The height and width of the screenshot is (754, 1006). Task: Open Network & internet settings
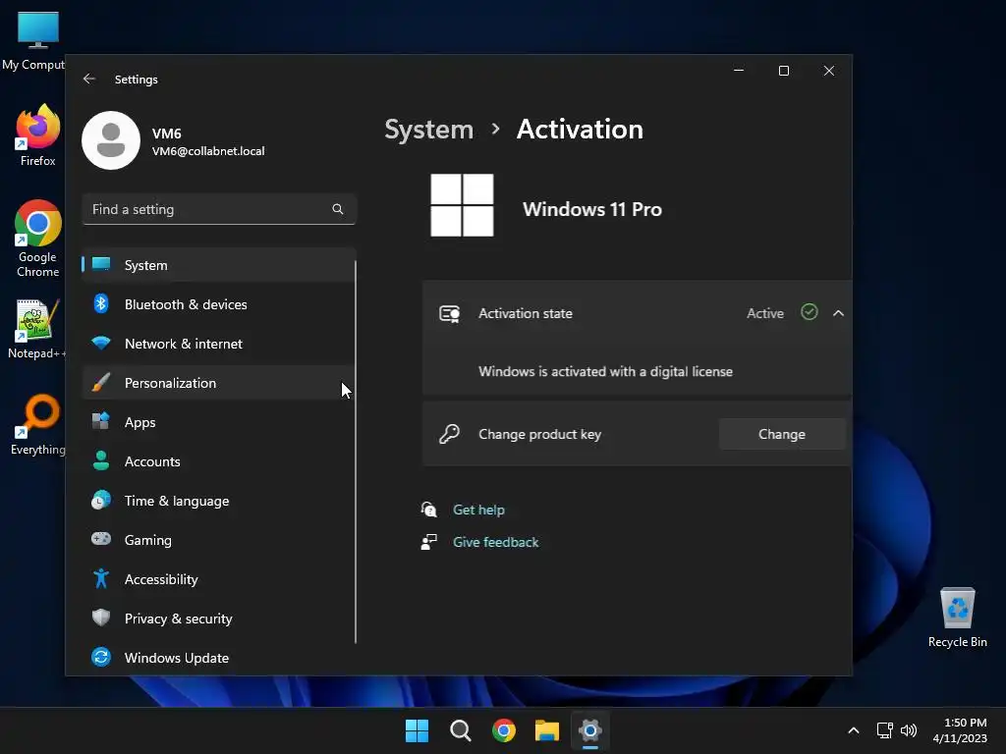click(x=219, y=344)
